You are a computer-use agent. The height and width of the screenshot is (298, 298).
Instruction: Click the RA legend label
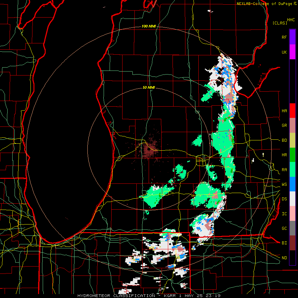tap(284, 170)
